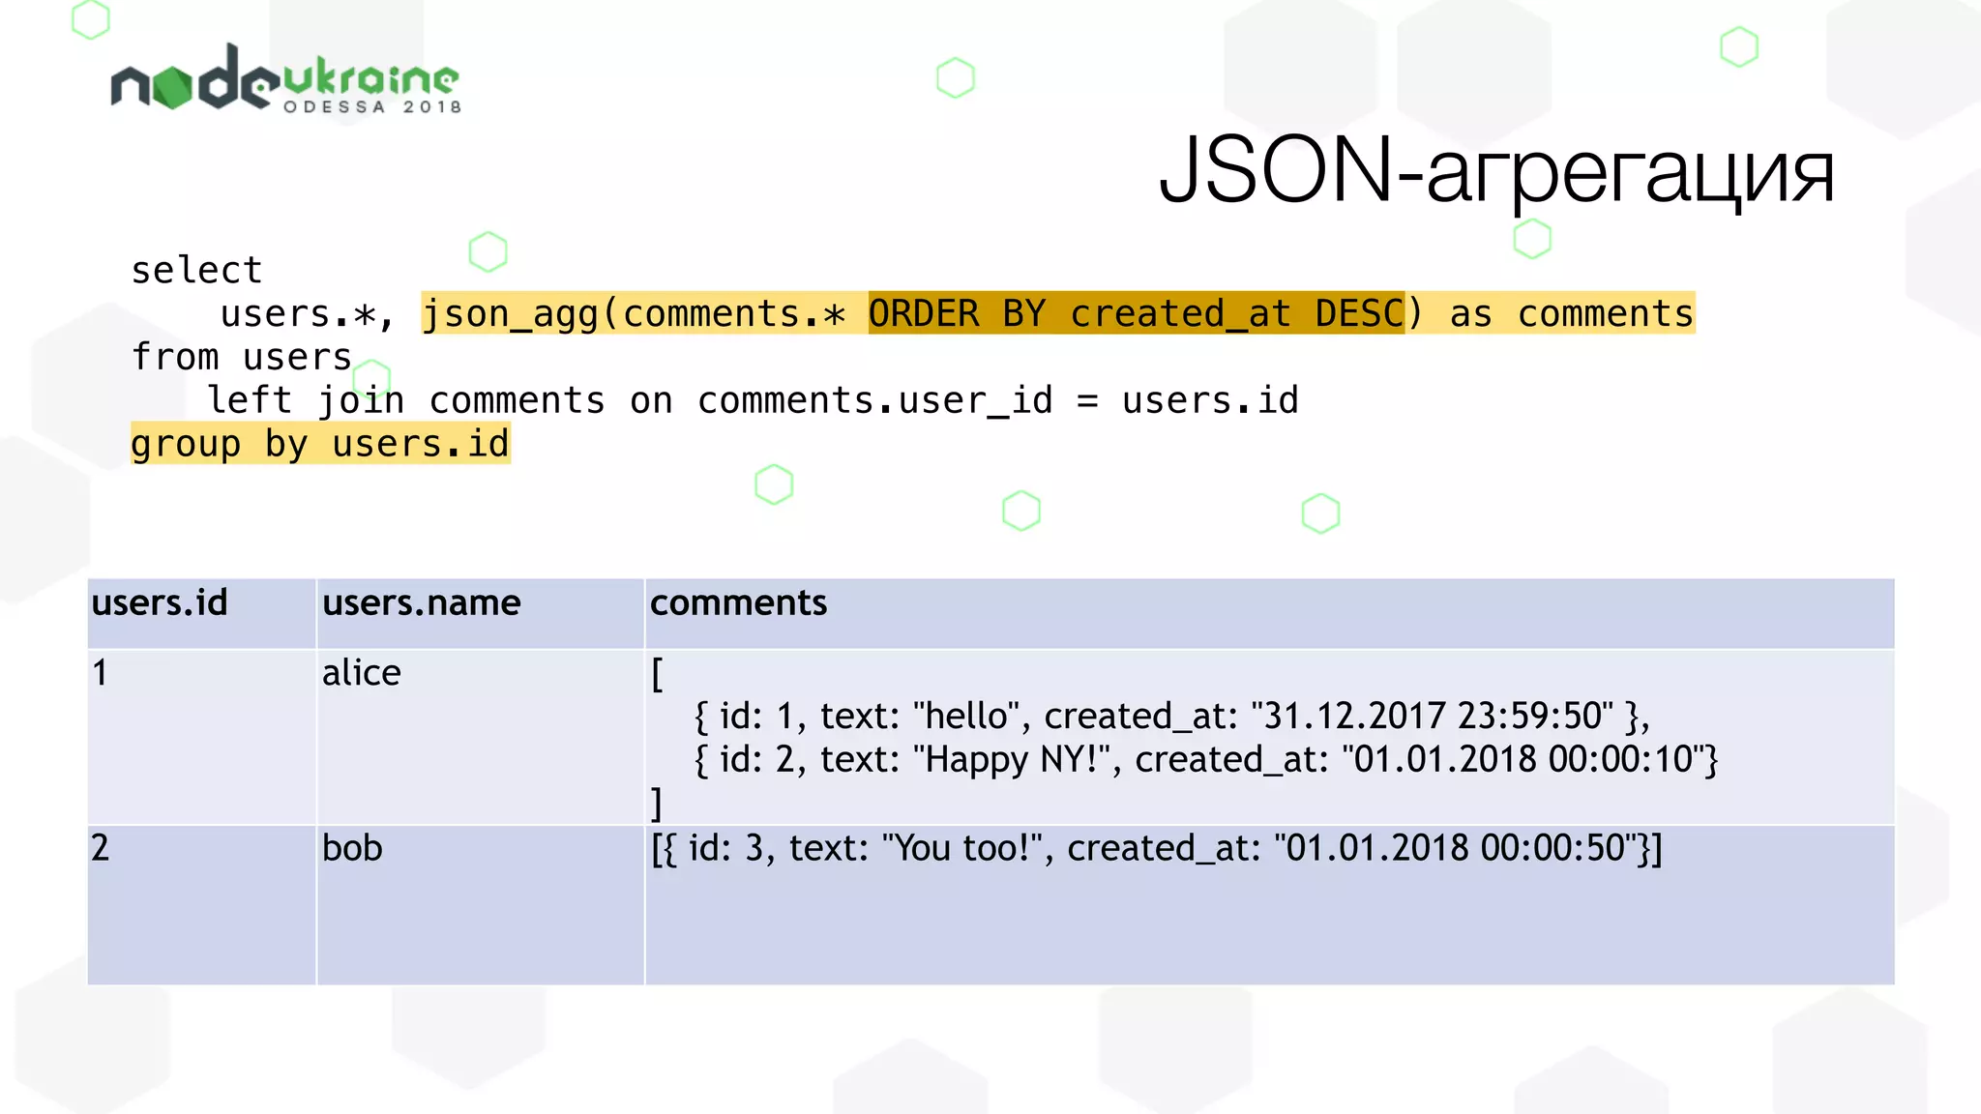The image size is (1981, 1114).
Task: Click the users.id cell with value 1
Action: [201, 737]
